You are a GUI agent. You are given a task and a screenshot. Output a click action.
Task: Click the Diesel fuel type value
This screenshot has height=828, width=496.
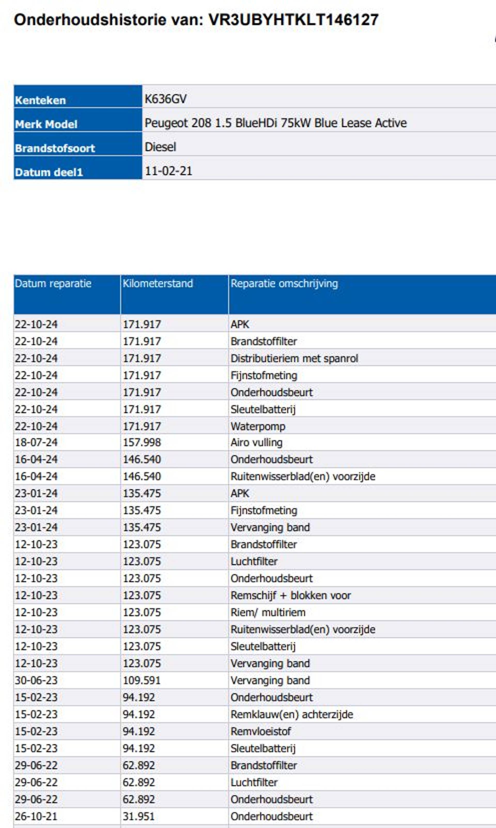160,147
